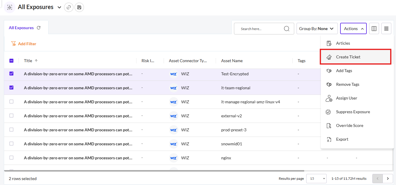Uncheck the it-team-regional row checkbox

11,88
